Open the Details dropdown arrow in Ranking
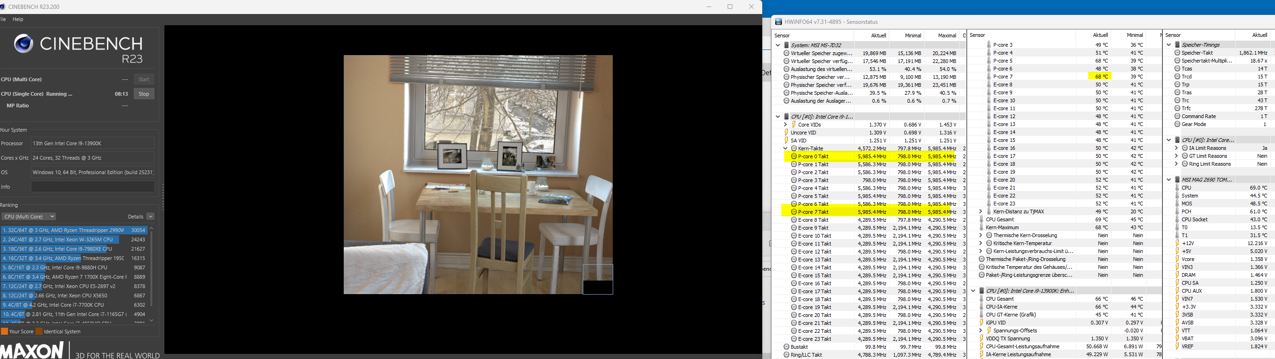This screenshot has height=359, width=1275. [x=150, y=217]
